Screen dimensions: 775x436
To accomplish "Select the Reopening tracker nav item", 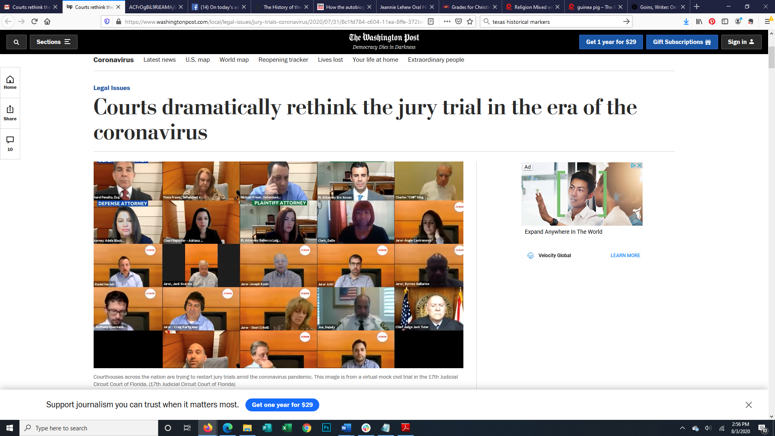I will (283, 60).
